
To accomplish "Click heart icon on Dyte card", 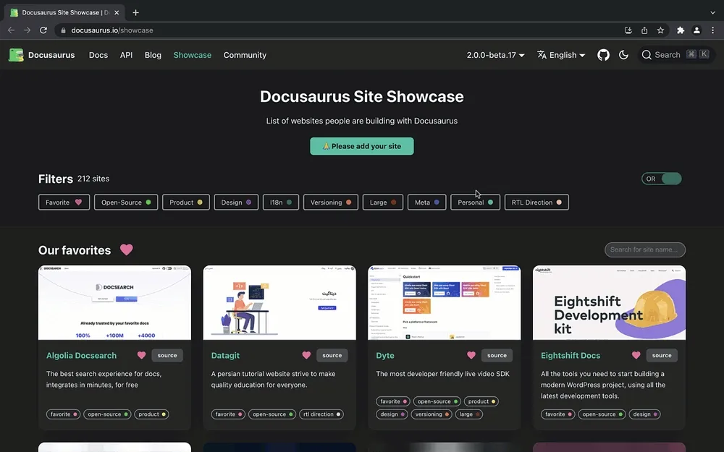I will click(x=471, y=355).
